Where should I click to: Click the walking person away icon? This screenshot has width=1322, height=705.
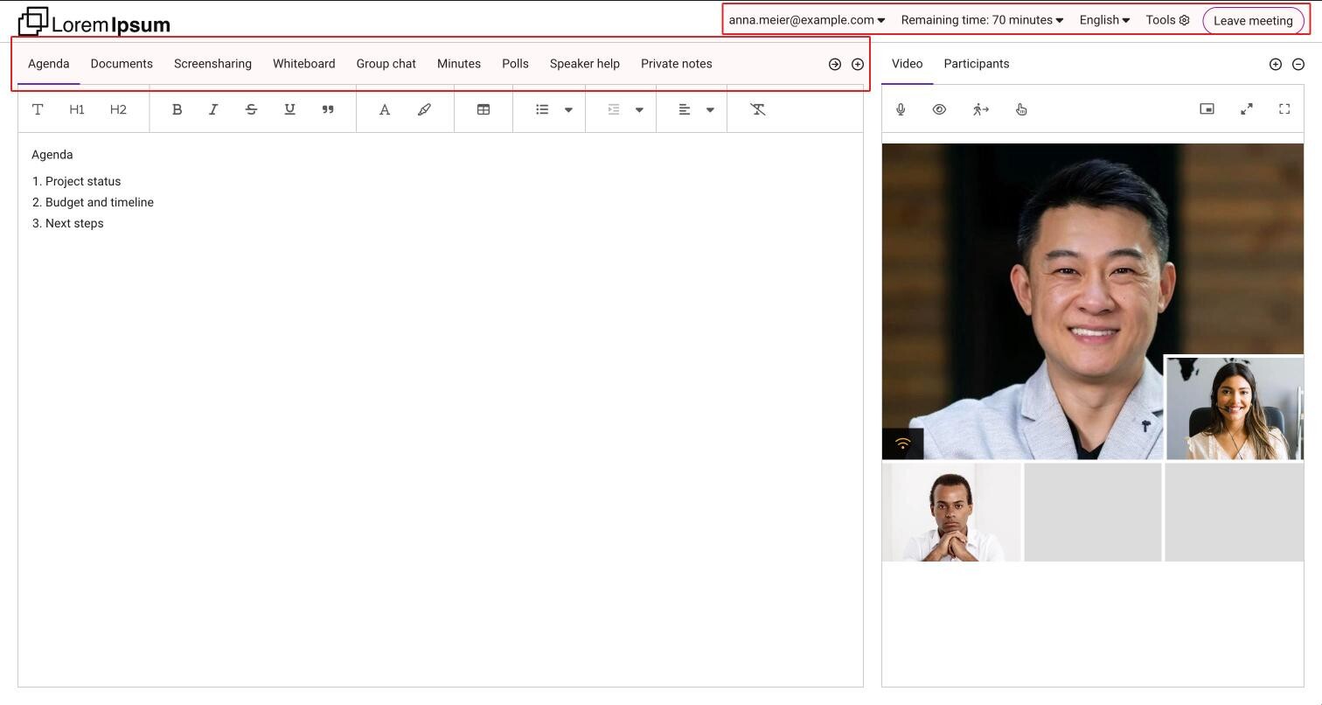[x=980, y=109]
